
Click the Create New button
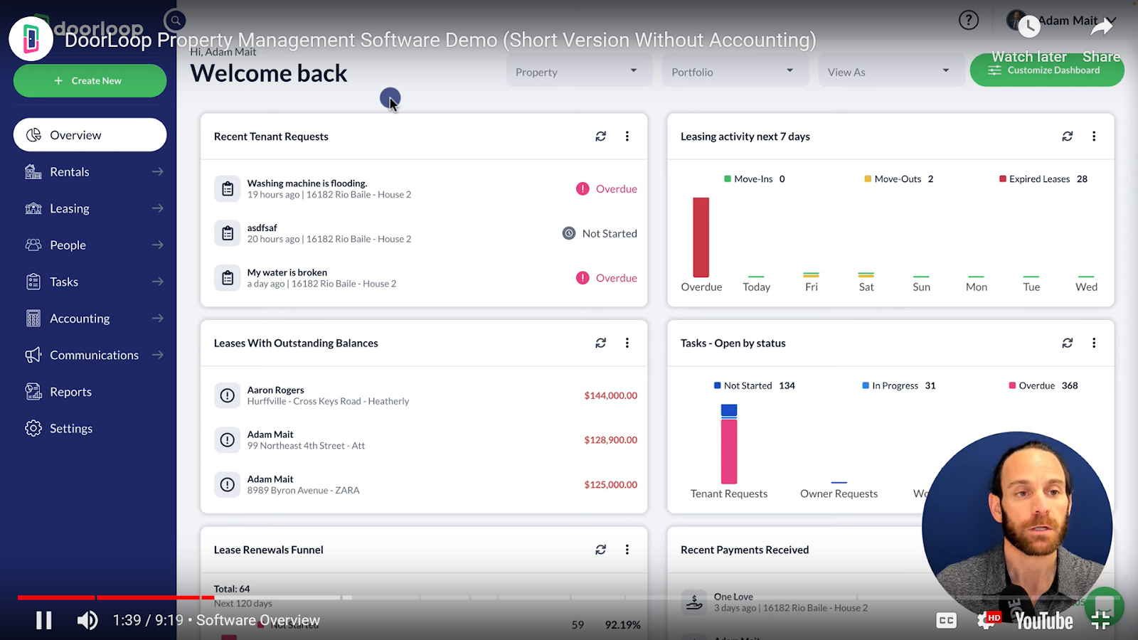[90, 81]
